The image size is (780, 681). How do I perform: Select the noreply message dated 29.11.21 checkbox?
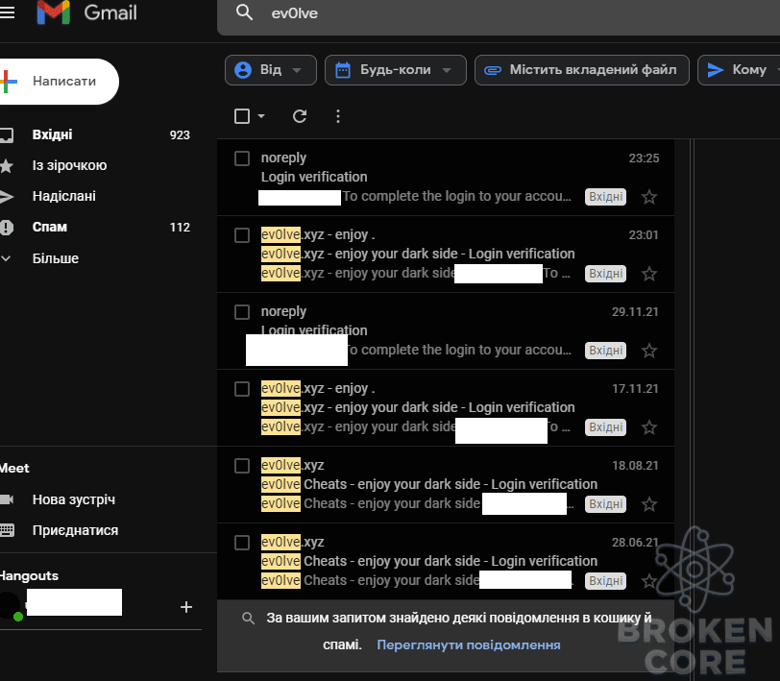242,312
